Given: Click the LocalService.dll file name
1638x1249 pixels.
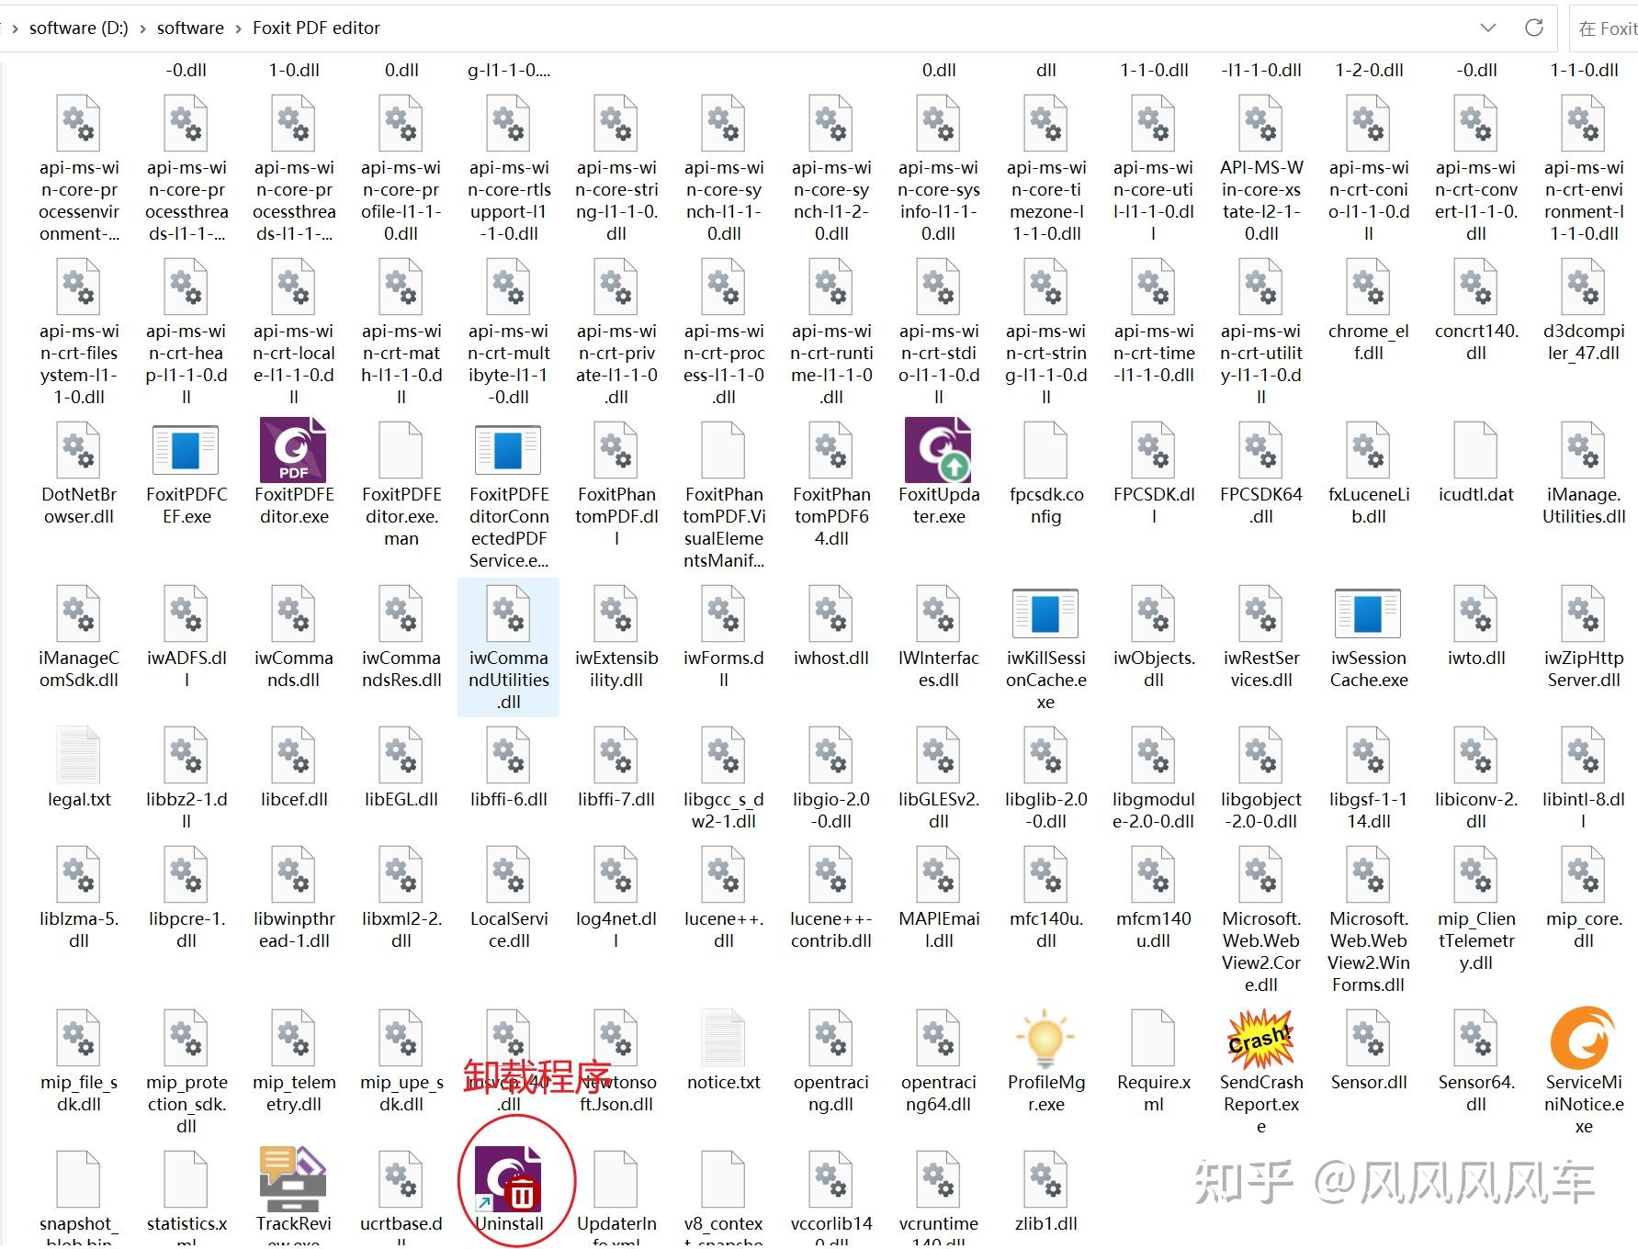Looking at the screenshot, I should tap(509, 929).
